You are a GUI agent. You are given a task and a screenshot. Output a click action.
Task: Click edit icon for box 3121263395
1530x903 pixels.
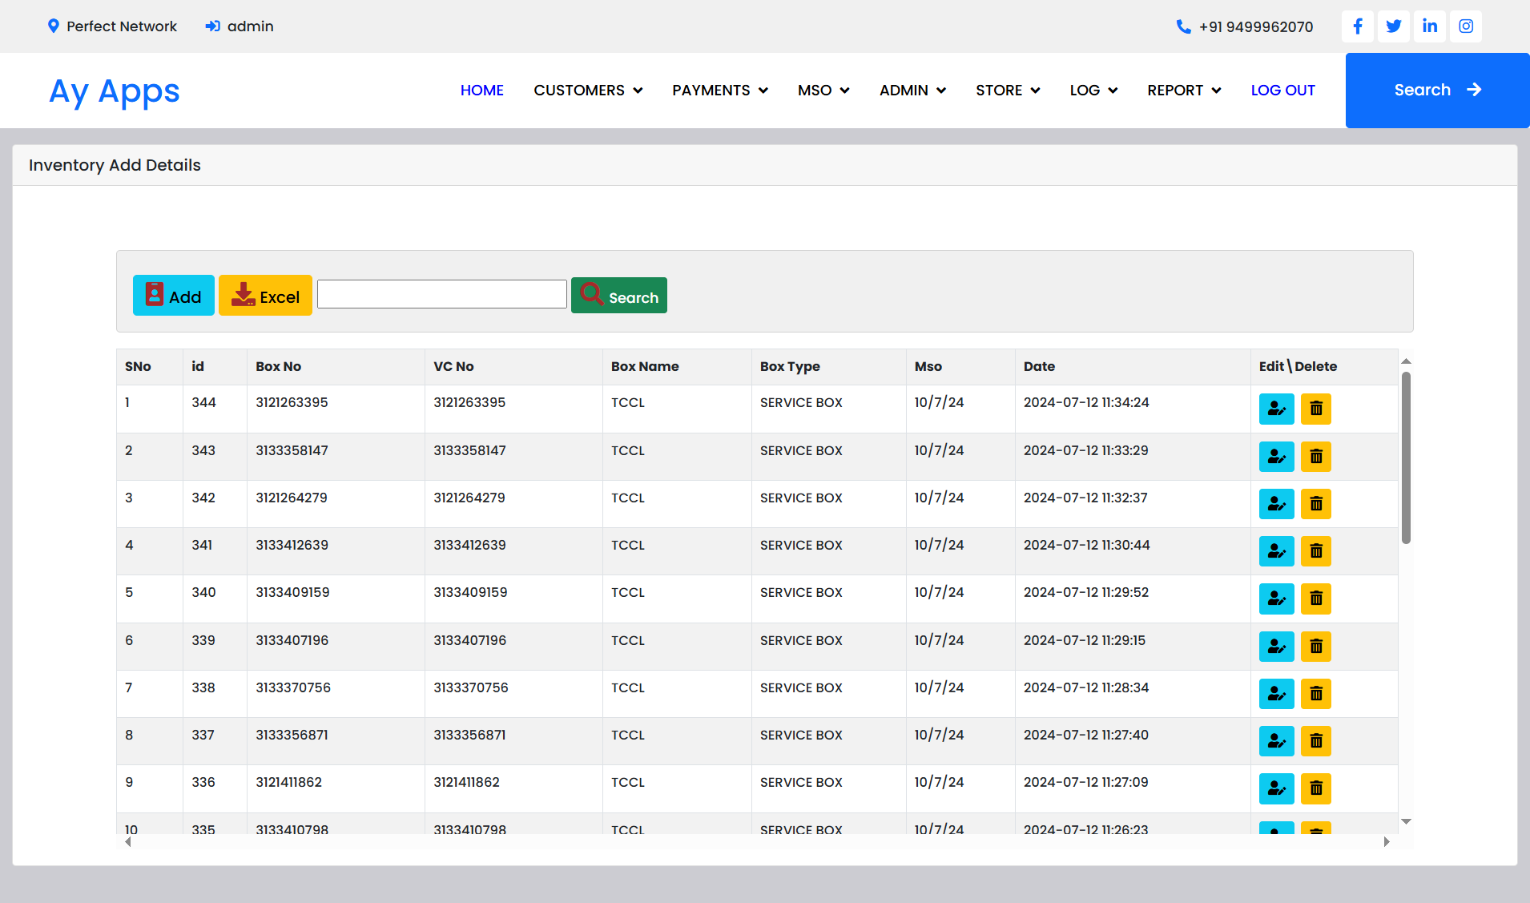point(1276,409)
